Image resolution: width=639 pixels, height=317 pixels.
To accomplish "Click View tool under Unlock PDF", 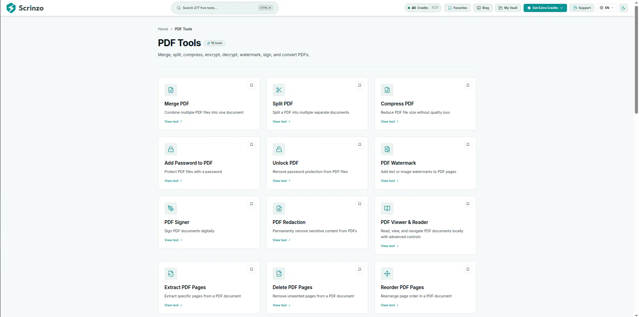I will [281, 181].
